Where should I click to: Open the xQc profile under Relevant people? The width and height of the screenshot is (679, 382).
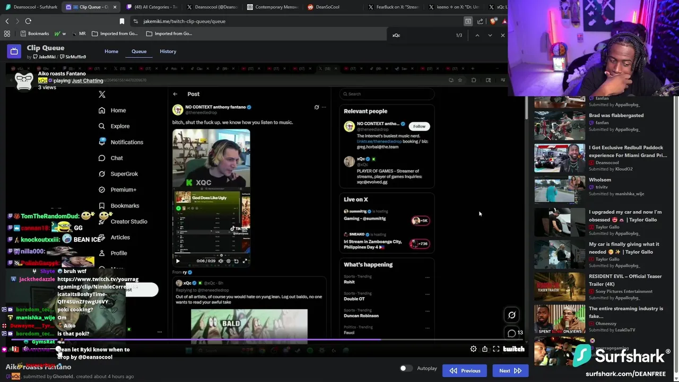(x=387, y=170)
